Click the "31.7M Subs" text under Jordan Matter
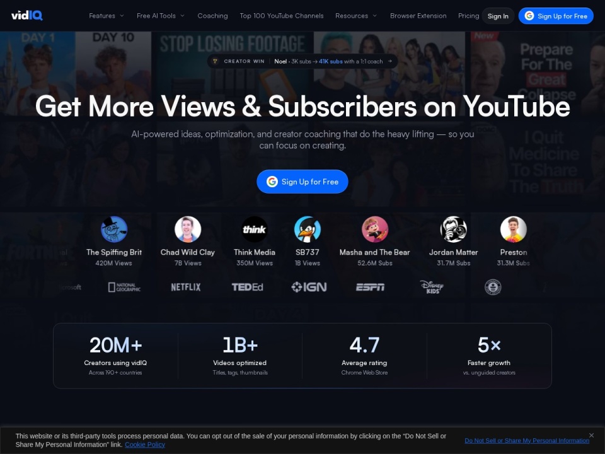This screenshot has width=605, height=454. [453, 264]
